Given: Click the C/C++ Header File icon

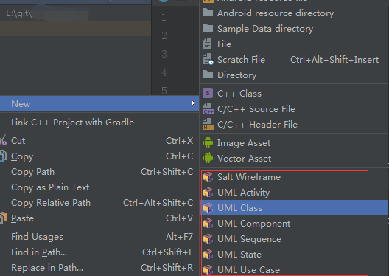Looking at the screenshot, I should click(208, 125).
